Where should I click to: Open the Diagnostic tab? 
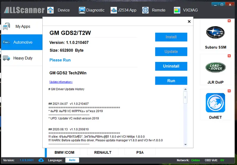(x=95, y=10)
